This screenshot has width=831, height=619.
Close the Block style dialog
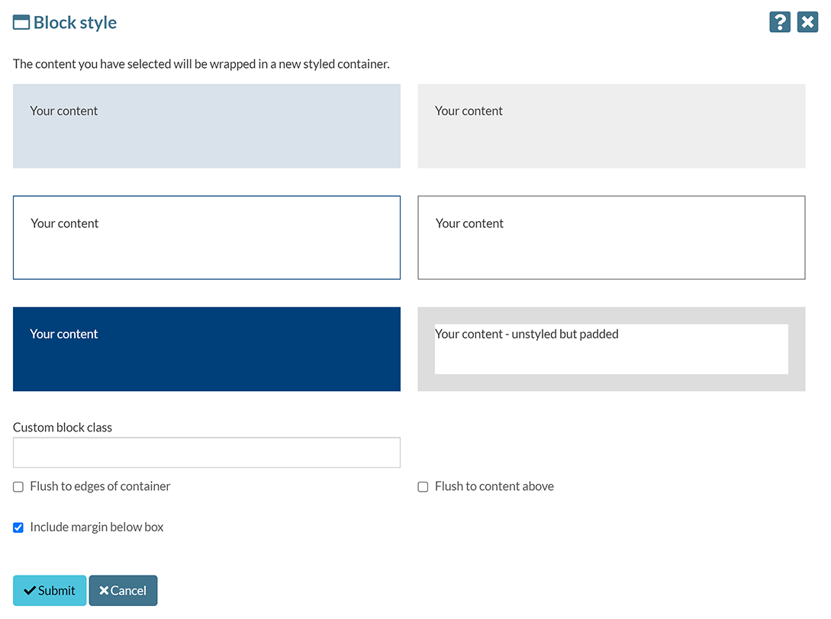tap(807, 22)
